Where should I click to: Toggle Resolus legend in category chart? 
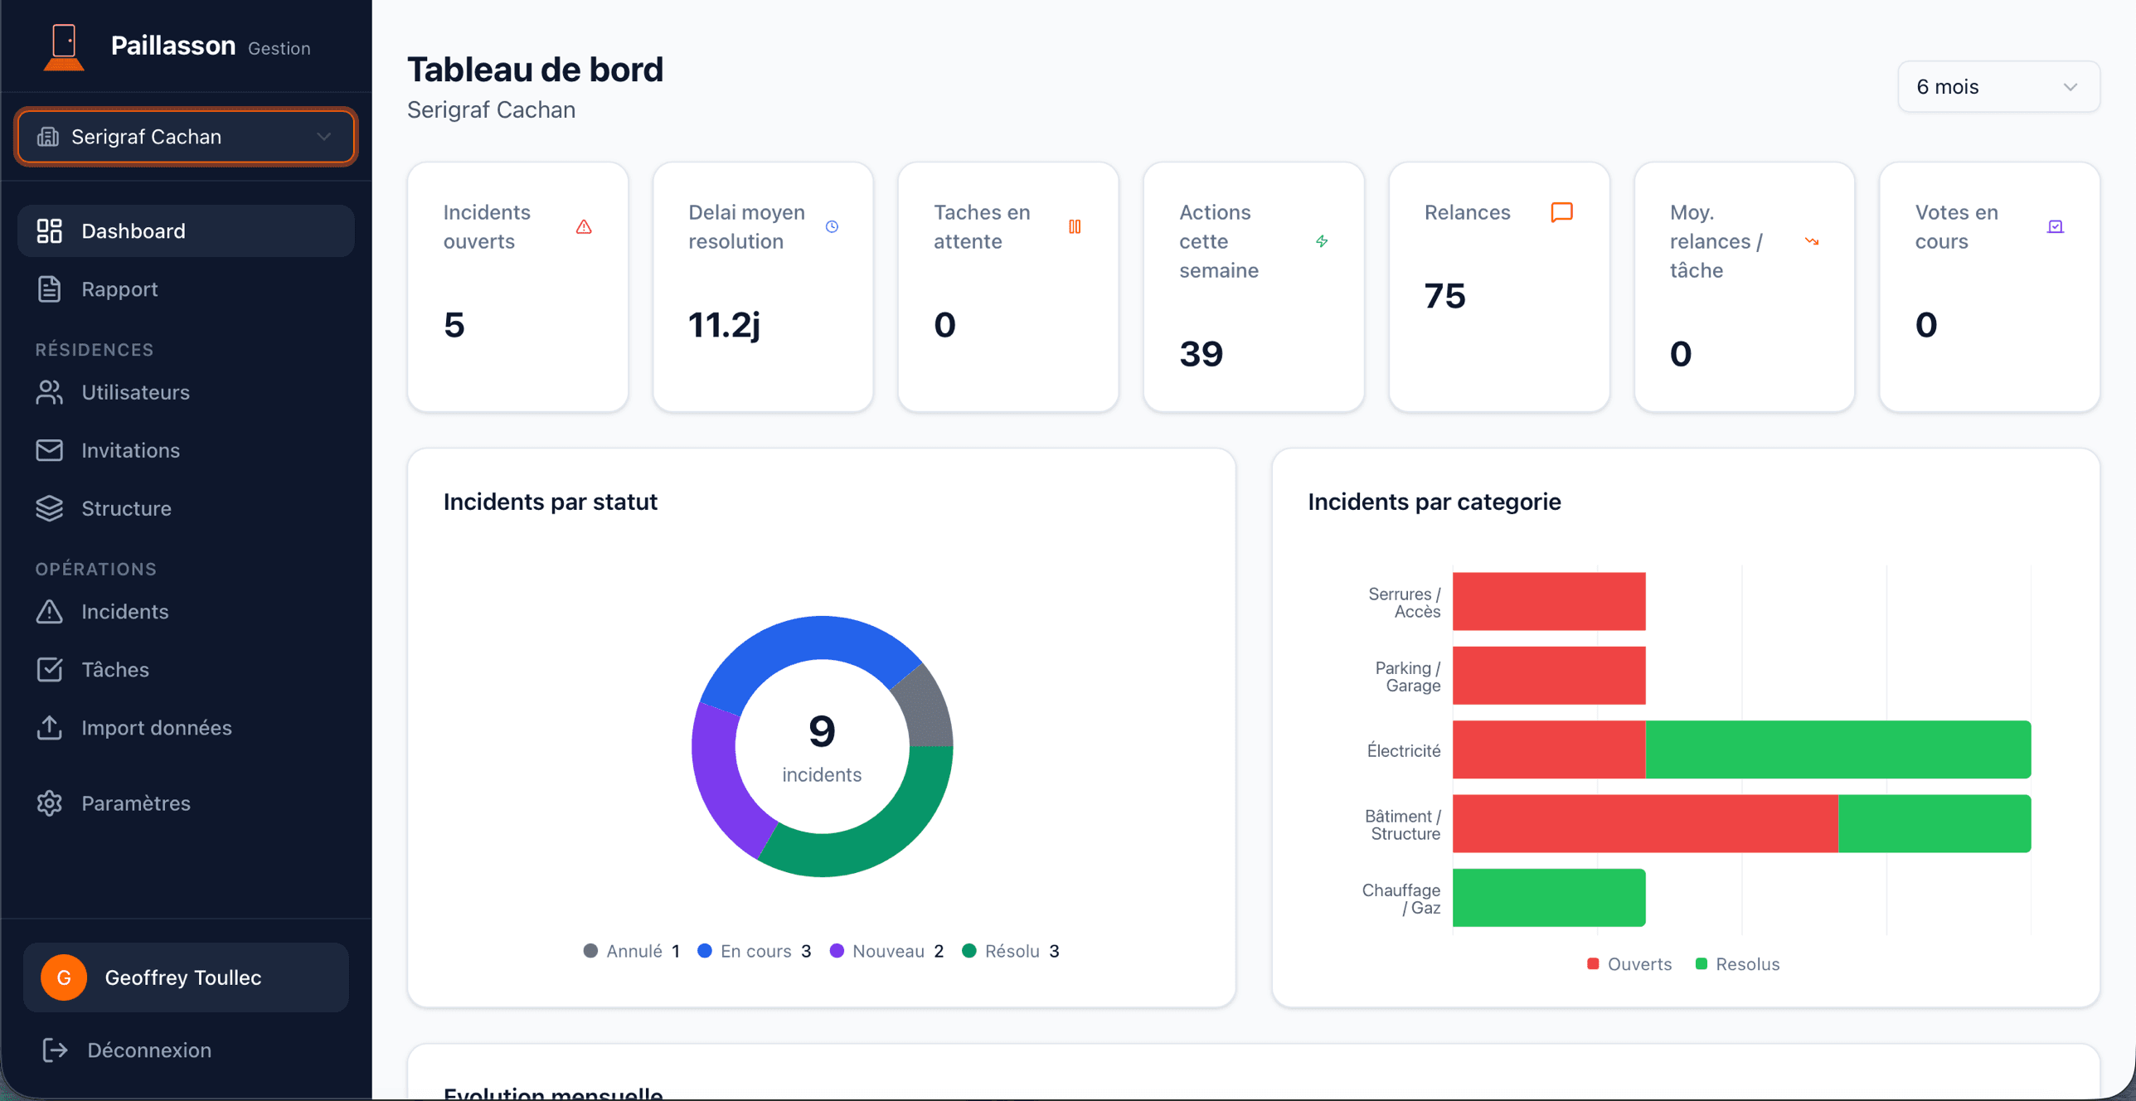tap(1738, 963)
